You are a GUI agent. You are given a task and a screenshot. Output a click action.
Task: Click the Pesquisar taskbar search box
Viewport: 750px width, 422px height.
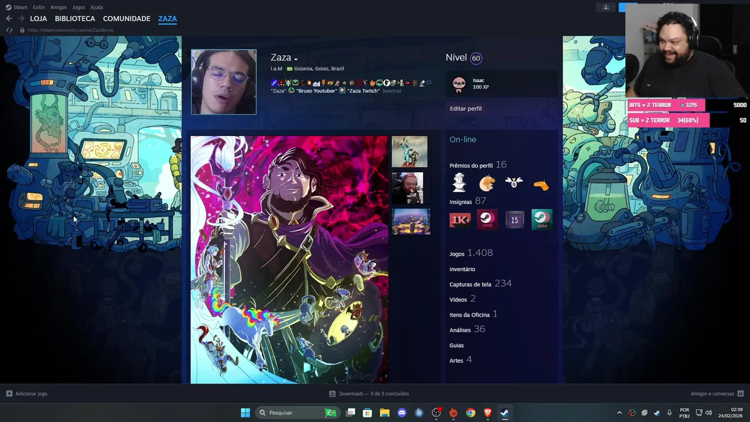tap(299, 413)
